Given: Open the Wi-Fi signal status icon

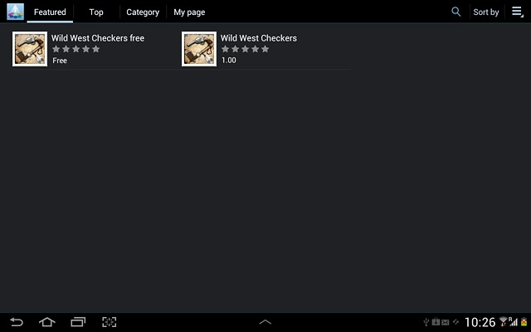Looking at the screenshot, I should point(504,321).
